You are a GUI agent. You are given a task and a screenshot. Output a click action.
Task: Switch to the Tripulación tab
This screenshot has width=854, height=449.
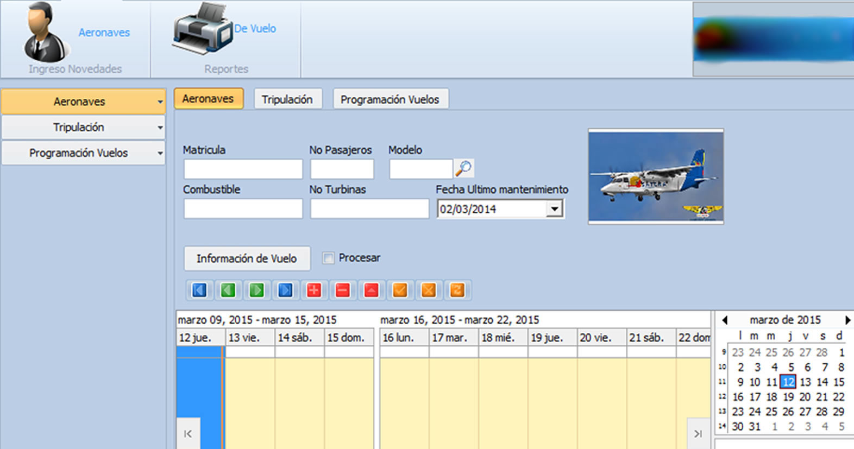[287, 99]
